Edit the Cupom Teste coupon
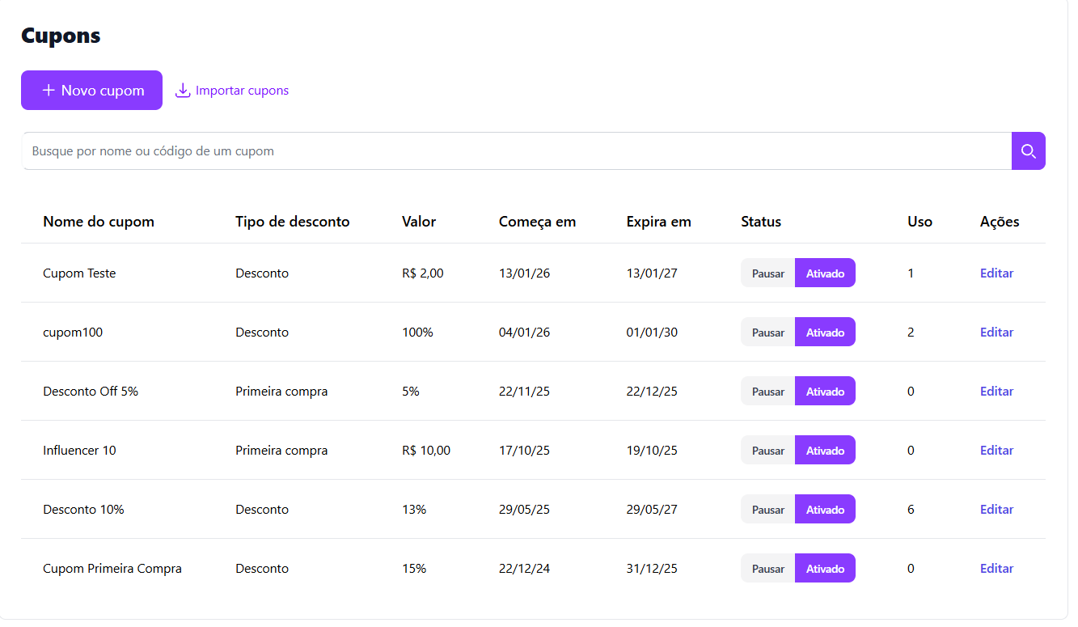This screenshot has width=1078, height=627. click(x=996, y=273)
